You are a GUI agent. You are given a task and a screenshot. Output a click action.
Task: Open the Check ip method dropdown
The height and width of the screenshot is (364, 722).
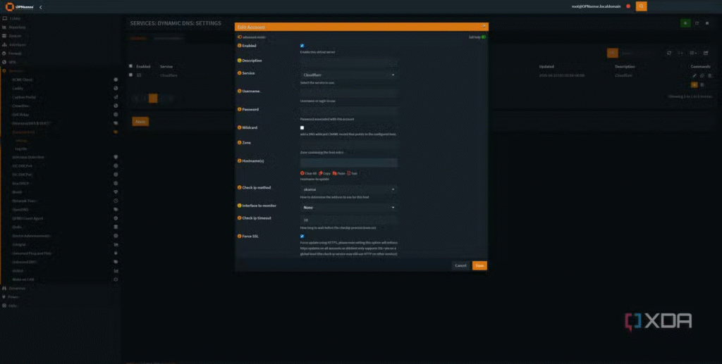[x=348, y=189]
